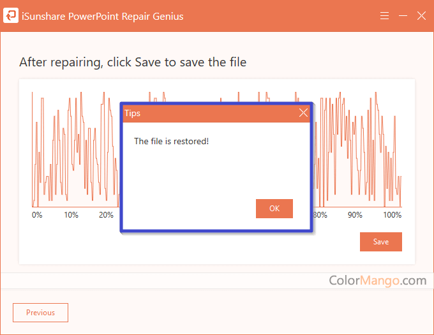This screenshot has width=434, height=335.
Task: Minimize the Repair Genius window
Action: click(403, 16)
